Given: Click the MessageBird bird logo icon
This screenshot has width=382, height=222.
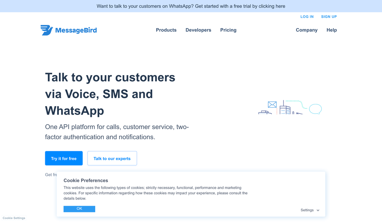Looking at the screenshot, I should pos(47,30).
